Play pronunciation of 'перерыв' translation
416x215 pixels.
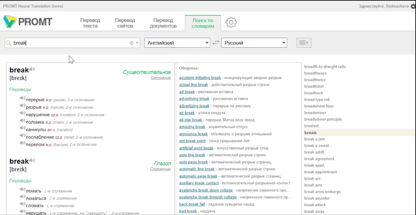[x=23, y=98]
